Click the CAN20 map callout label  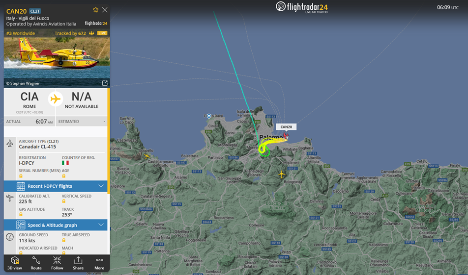click(286, 127)
